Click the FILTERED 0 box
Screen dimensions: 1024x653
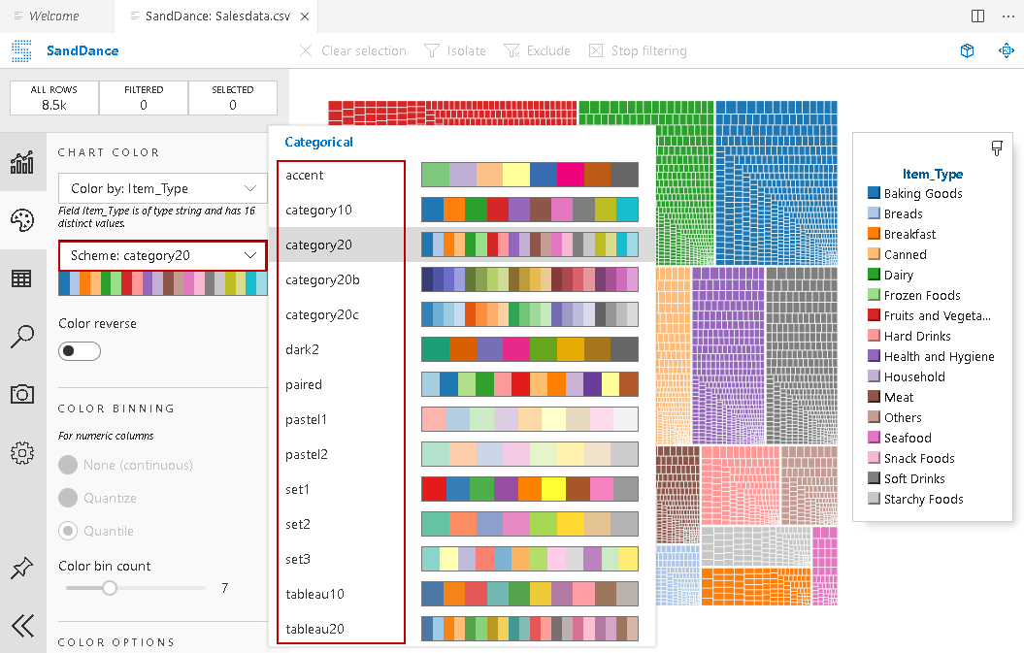tap(144, 98)
